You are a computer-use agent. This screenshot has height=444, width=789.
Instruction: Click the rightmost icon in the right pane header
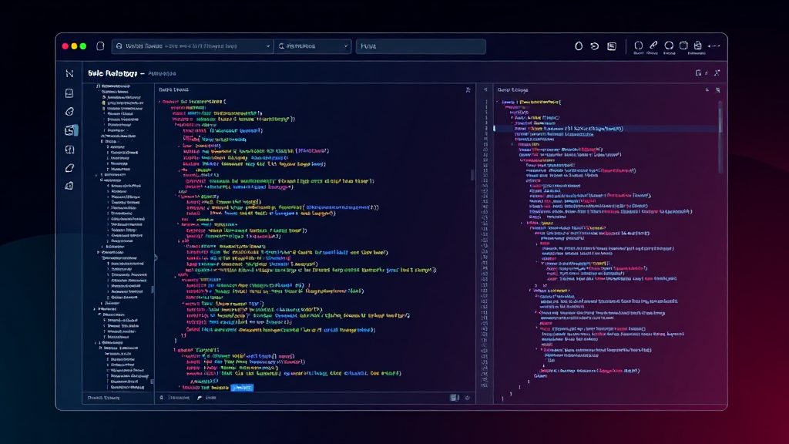point(718,90)
